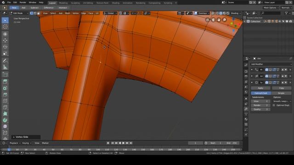Toggle camera view gizmo in viewport
The width and height of the screenshot is (294, 165).
[213, 20]
